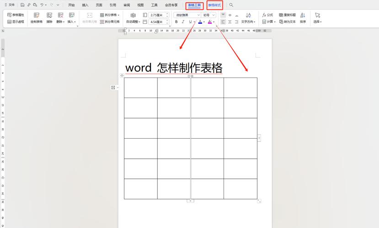This screenshot has width=379, height=228.
Task: Switch to the 引用 tab
Action: pos(112,5)
